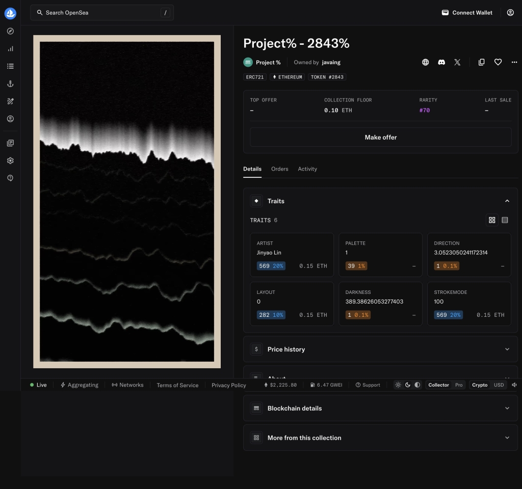Switch currency display to USD
The image size is (522, 489).
[499, 385]
